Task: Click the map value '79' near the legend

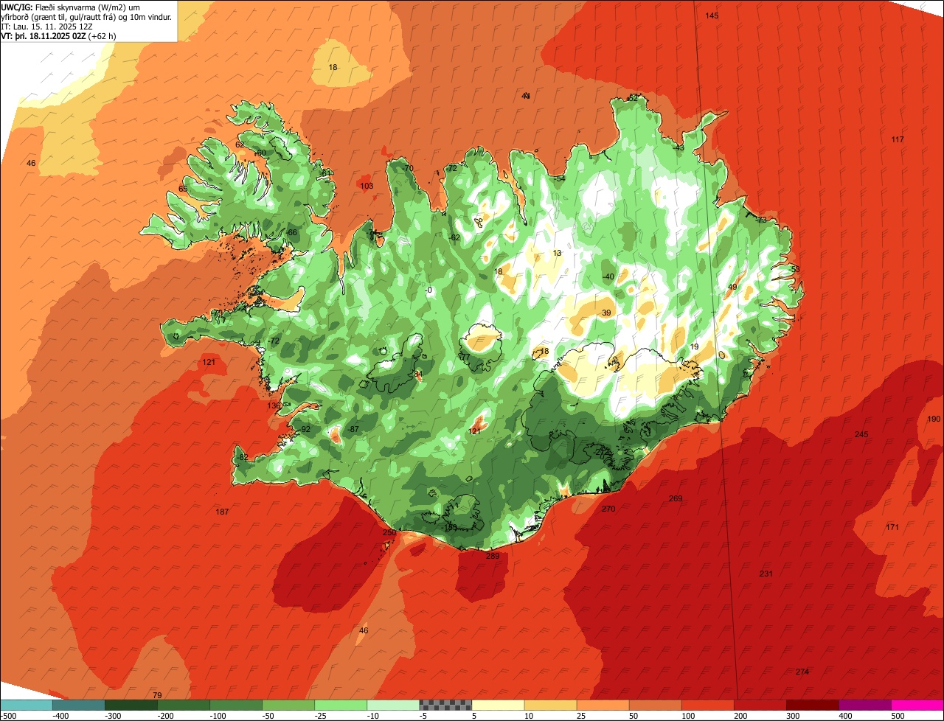Action: tap(156, 695)
